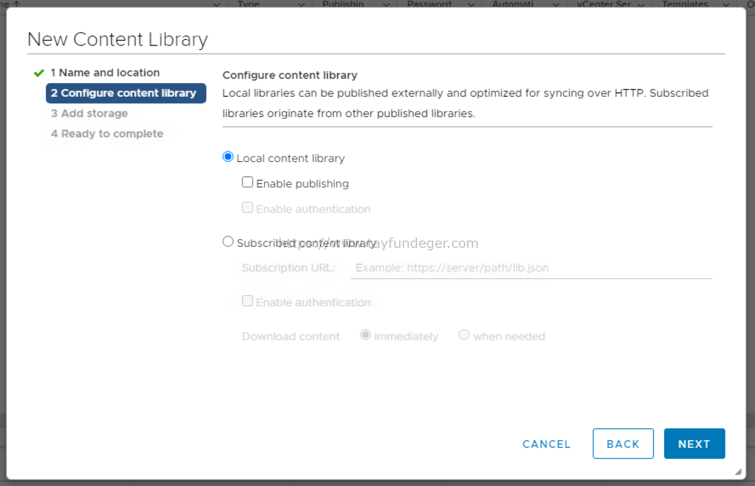Go back with the BACK button
The width and height of the screenshot is (755, 486).
point(623,444)
